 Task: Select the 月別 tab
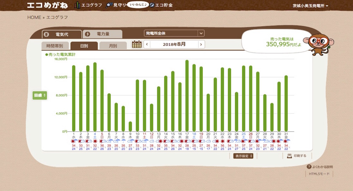pyautogui.click(x=113, y=46)
